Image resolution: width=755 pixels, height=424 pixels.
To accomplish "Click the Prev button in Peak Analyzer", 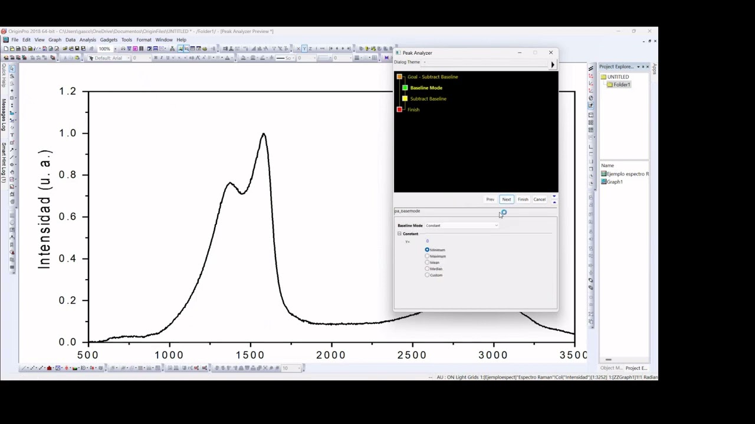I will (x=490, y=200).
